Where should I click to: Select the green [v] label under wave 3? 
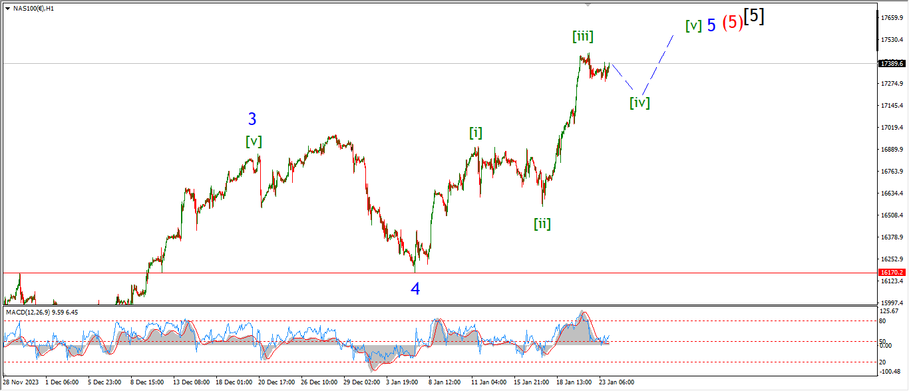coord(253,141)
